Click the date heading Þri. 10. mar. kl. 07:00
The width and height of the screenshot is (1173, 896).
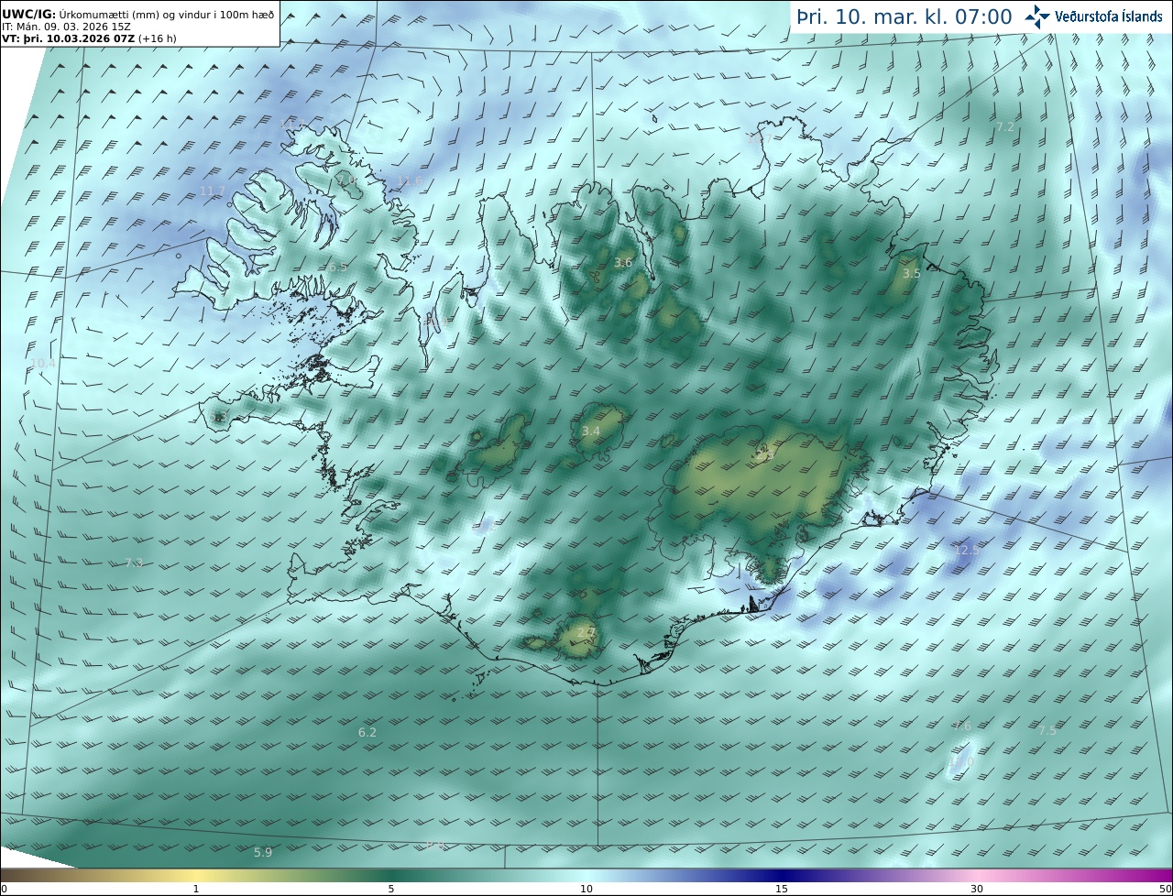point(904,16)
